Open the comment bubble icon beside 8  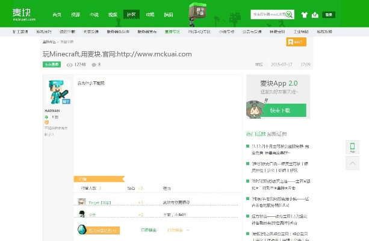pos(94,65)
